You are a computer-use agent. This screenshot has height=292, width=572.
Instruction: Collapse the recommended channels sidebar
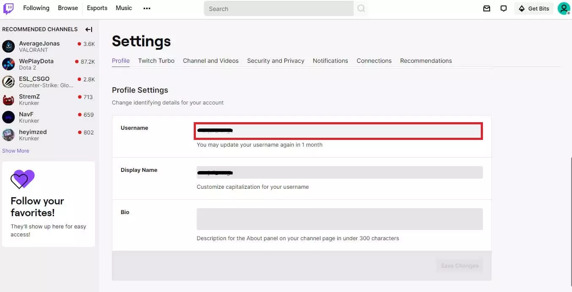[x=89, y=29]
